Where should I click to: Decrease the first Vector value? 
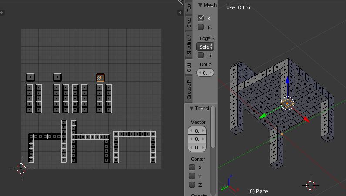[x=191, y=130]
